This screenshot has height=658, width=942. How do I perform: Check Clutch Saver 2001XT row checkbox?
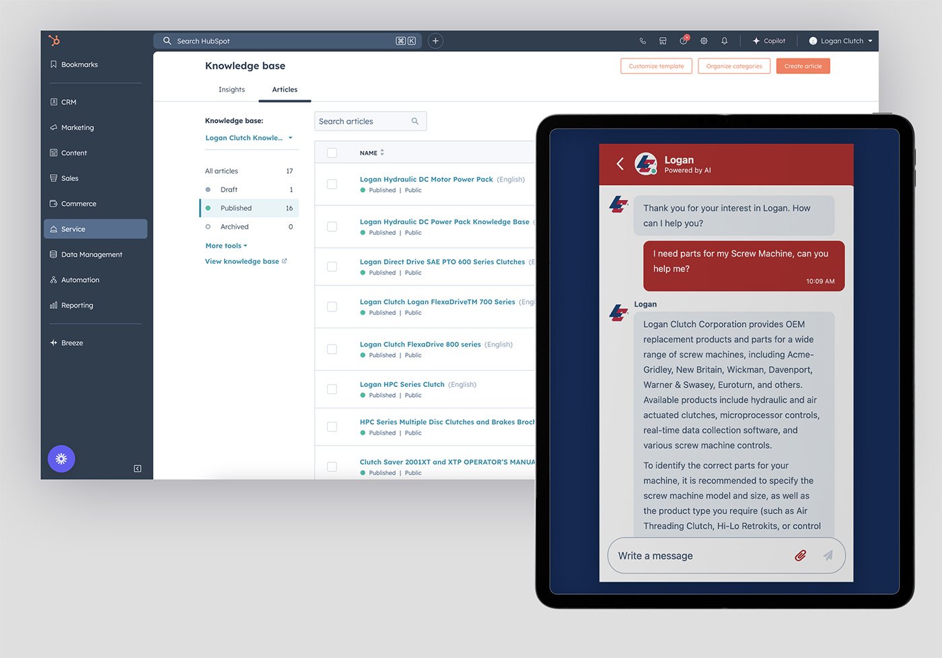point(332,466)
